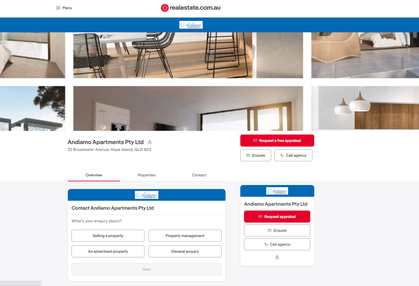Open the Contact tab
The width and height of the screenshot is (419, 286).
click(199, 175)
